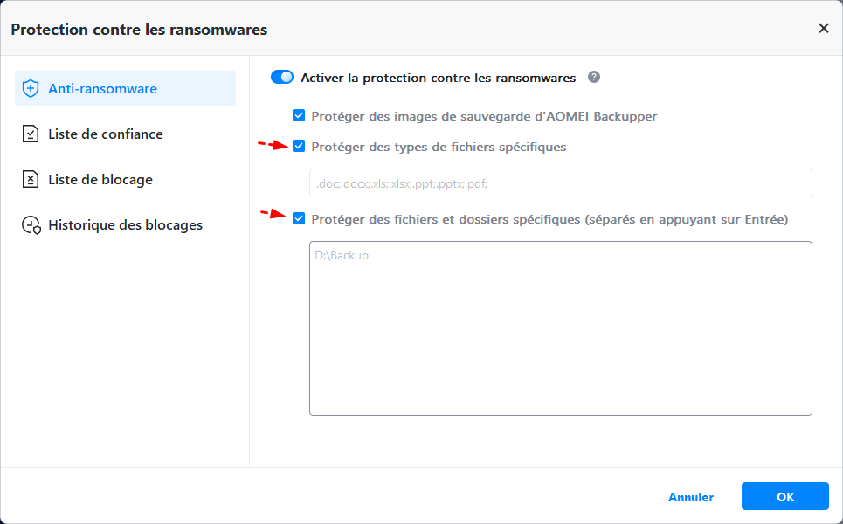This screenshot has width=843, height=524.
Task: Confirm settings with the OK button
Action: (x=784, y=497)
